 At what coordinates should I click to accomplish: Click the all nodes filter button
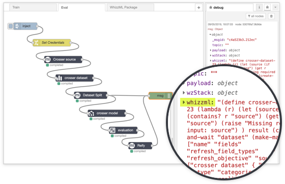(x=255, y=16)
